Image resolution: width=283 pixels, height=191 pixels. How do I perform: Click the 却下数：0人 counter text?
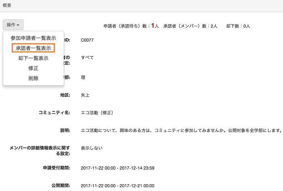238,26
